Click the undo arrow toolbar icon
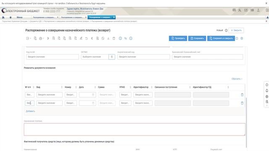 tap(87, 38)
